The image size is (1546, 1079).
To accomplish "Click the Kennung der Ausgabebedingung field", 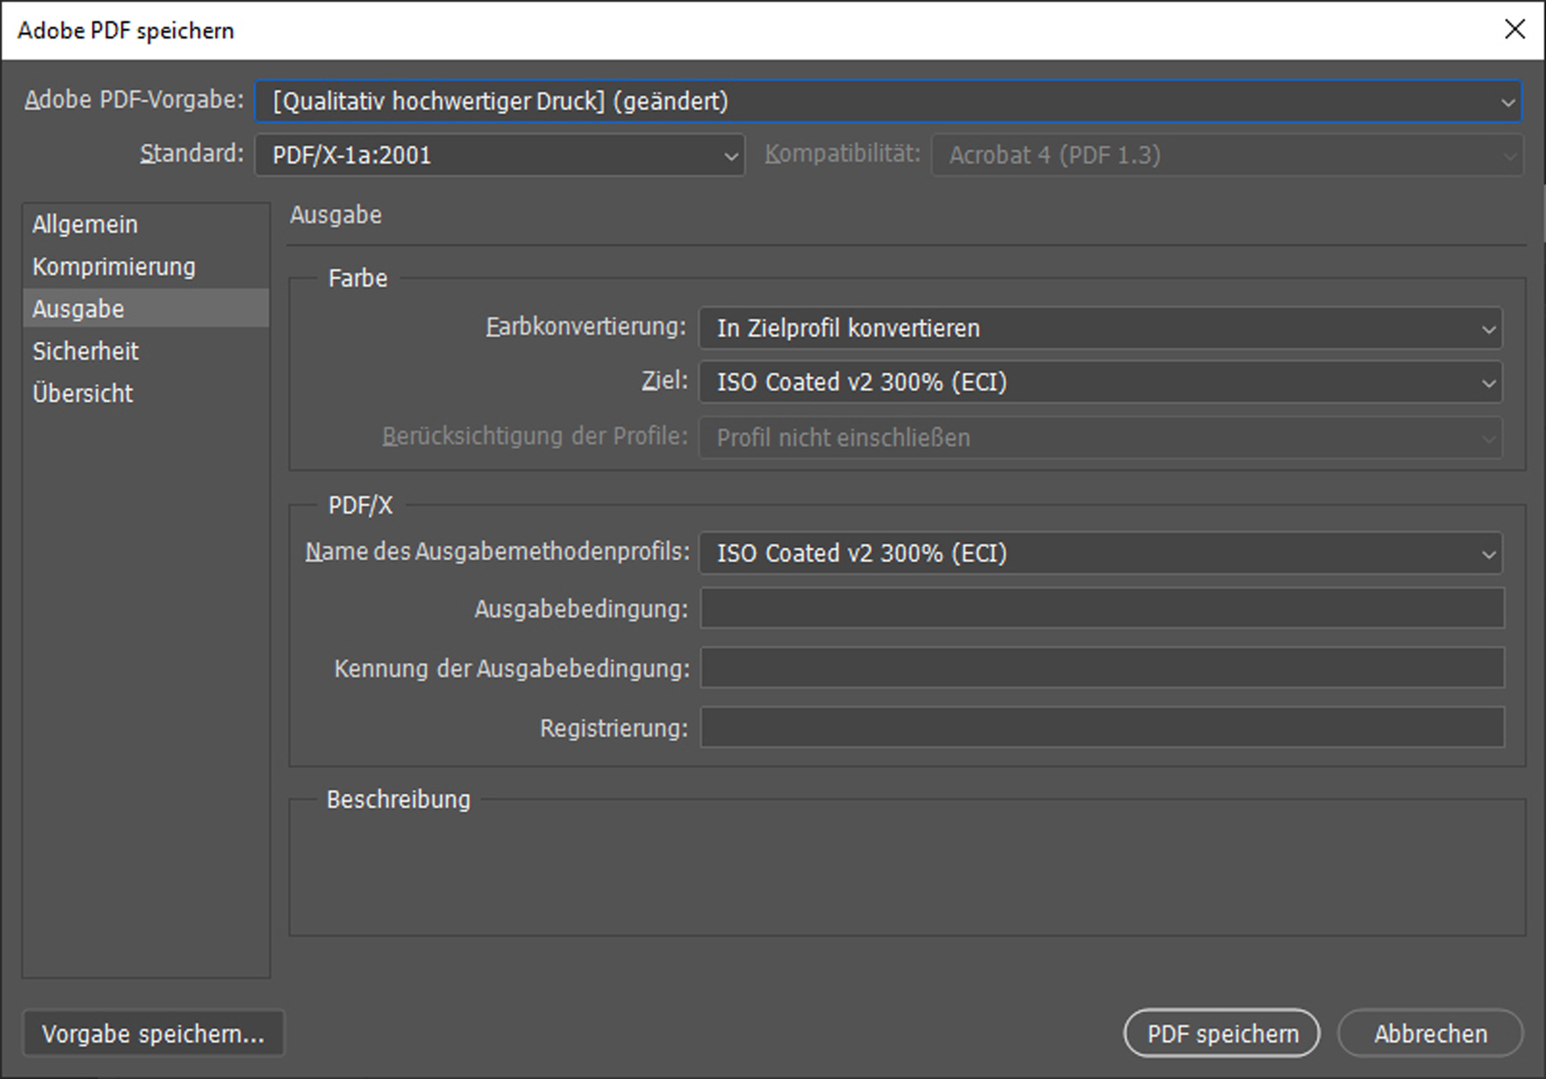I will (x=1102, y=668).
